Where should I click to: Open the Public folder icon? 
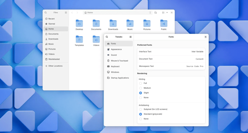coord(164,23)
